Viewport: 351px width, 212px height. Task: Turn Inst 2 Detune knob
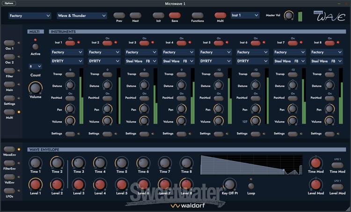click(x=108, y=85)
